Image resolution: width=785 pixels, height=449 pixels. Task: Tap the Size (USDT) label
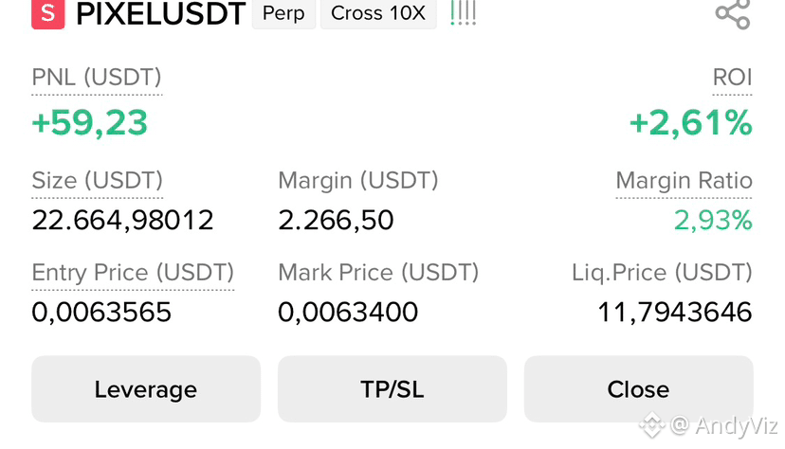pos(97,181)
